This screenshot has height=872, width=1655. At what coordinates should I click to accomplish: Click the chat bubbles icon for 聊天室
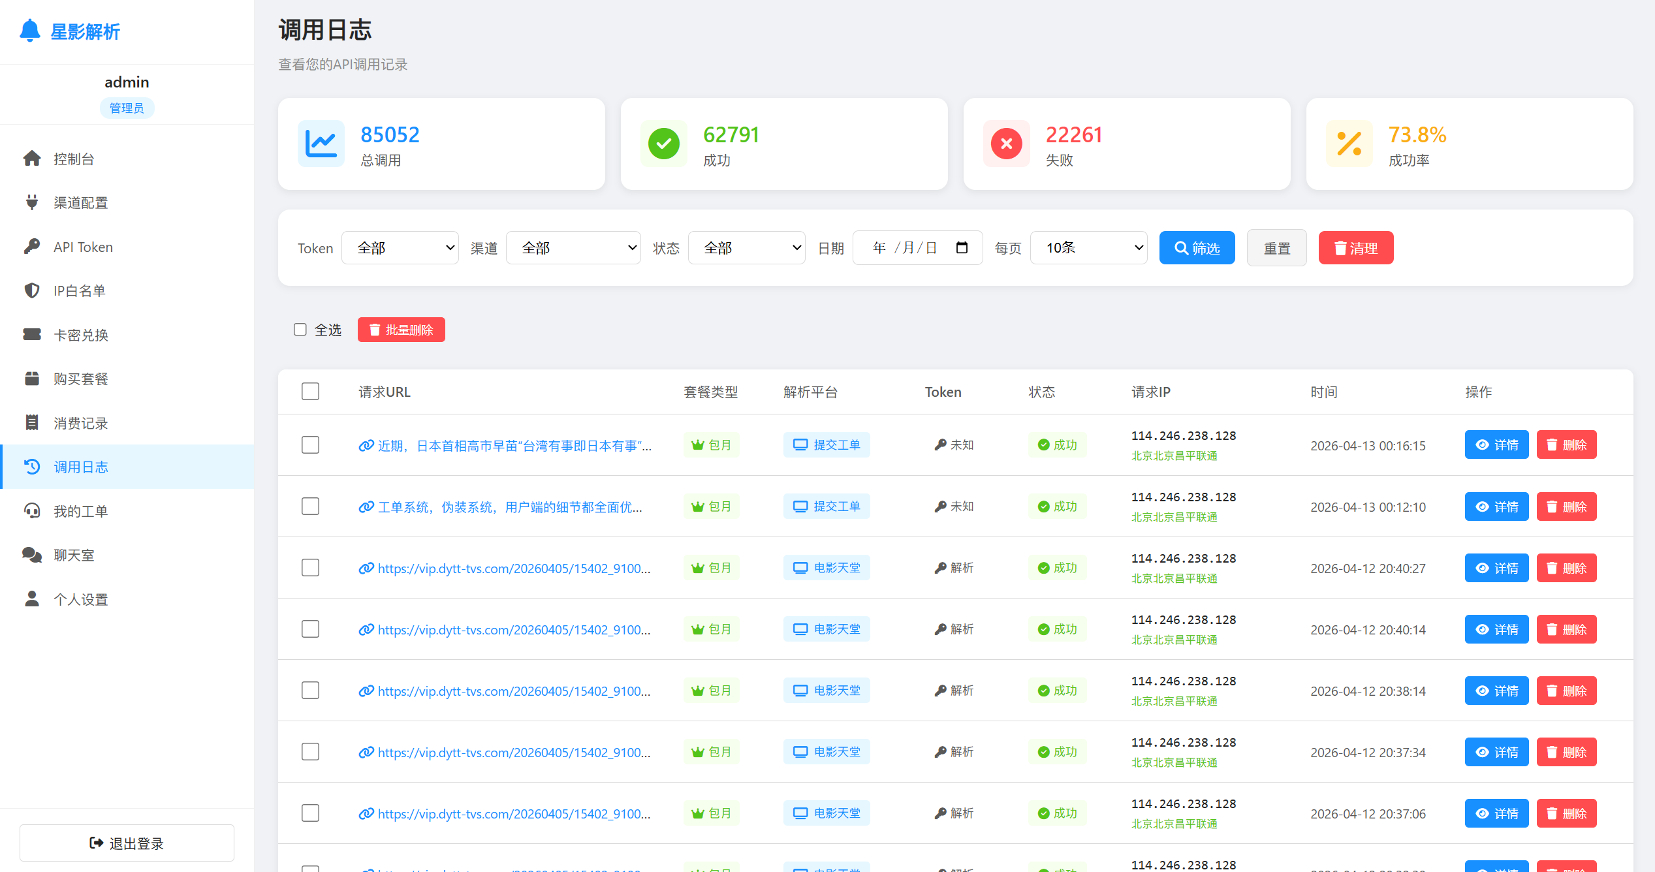32,555
